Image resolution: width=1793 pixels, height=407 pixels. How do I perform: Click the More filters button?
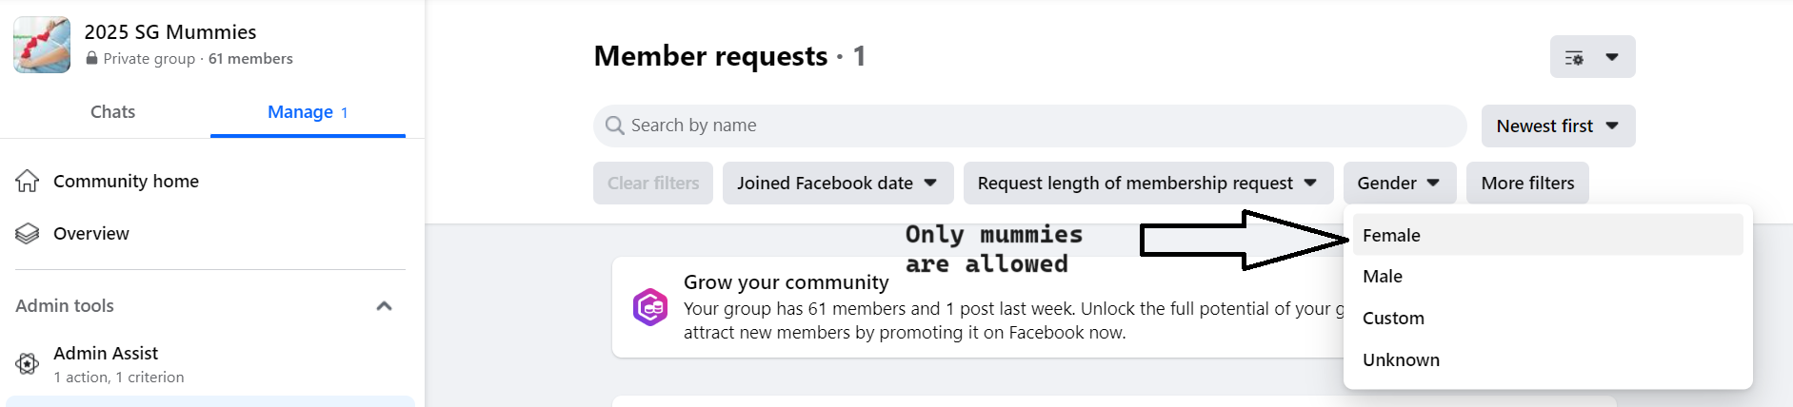(1527, 184)
